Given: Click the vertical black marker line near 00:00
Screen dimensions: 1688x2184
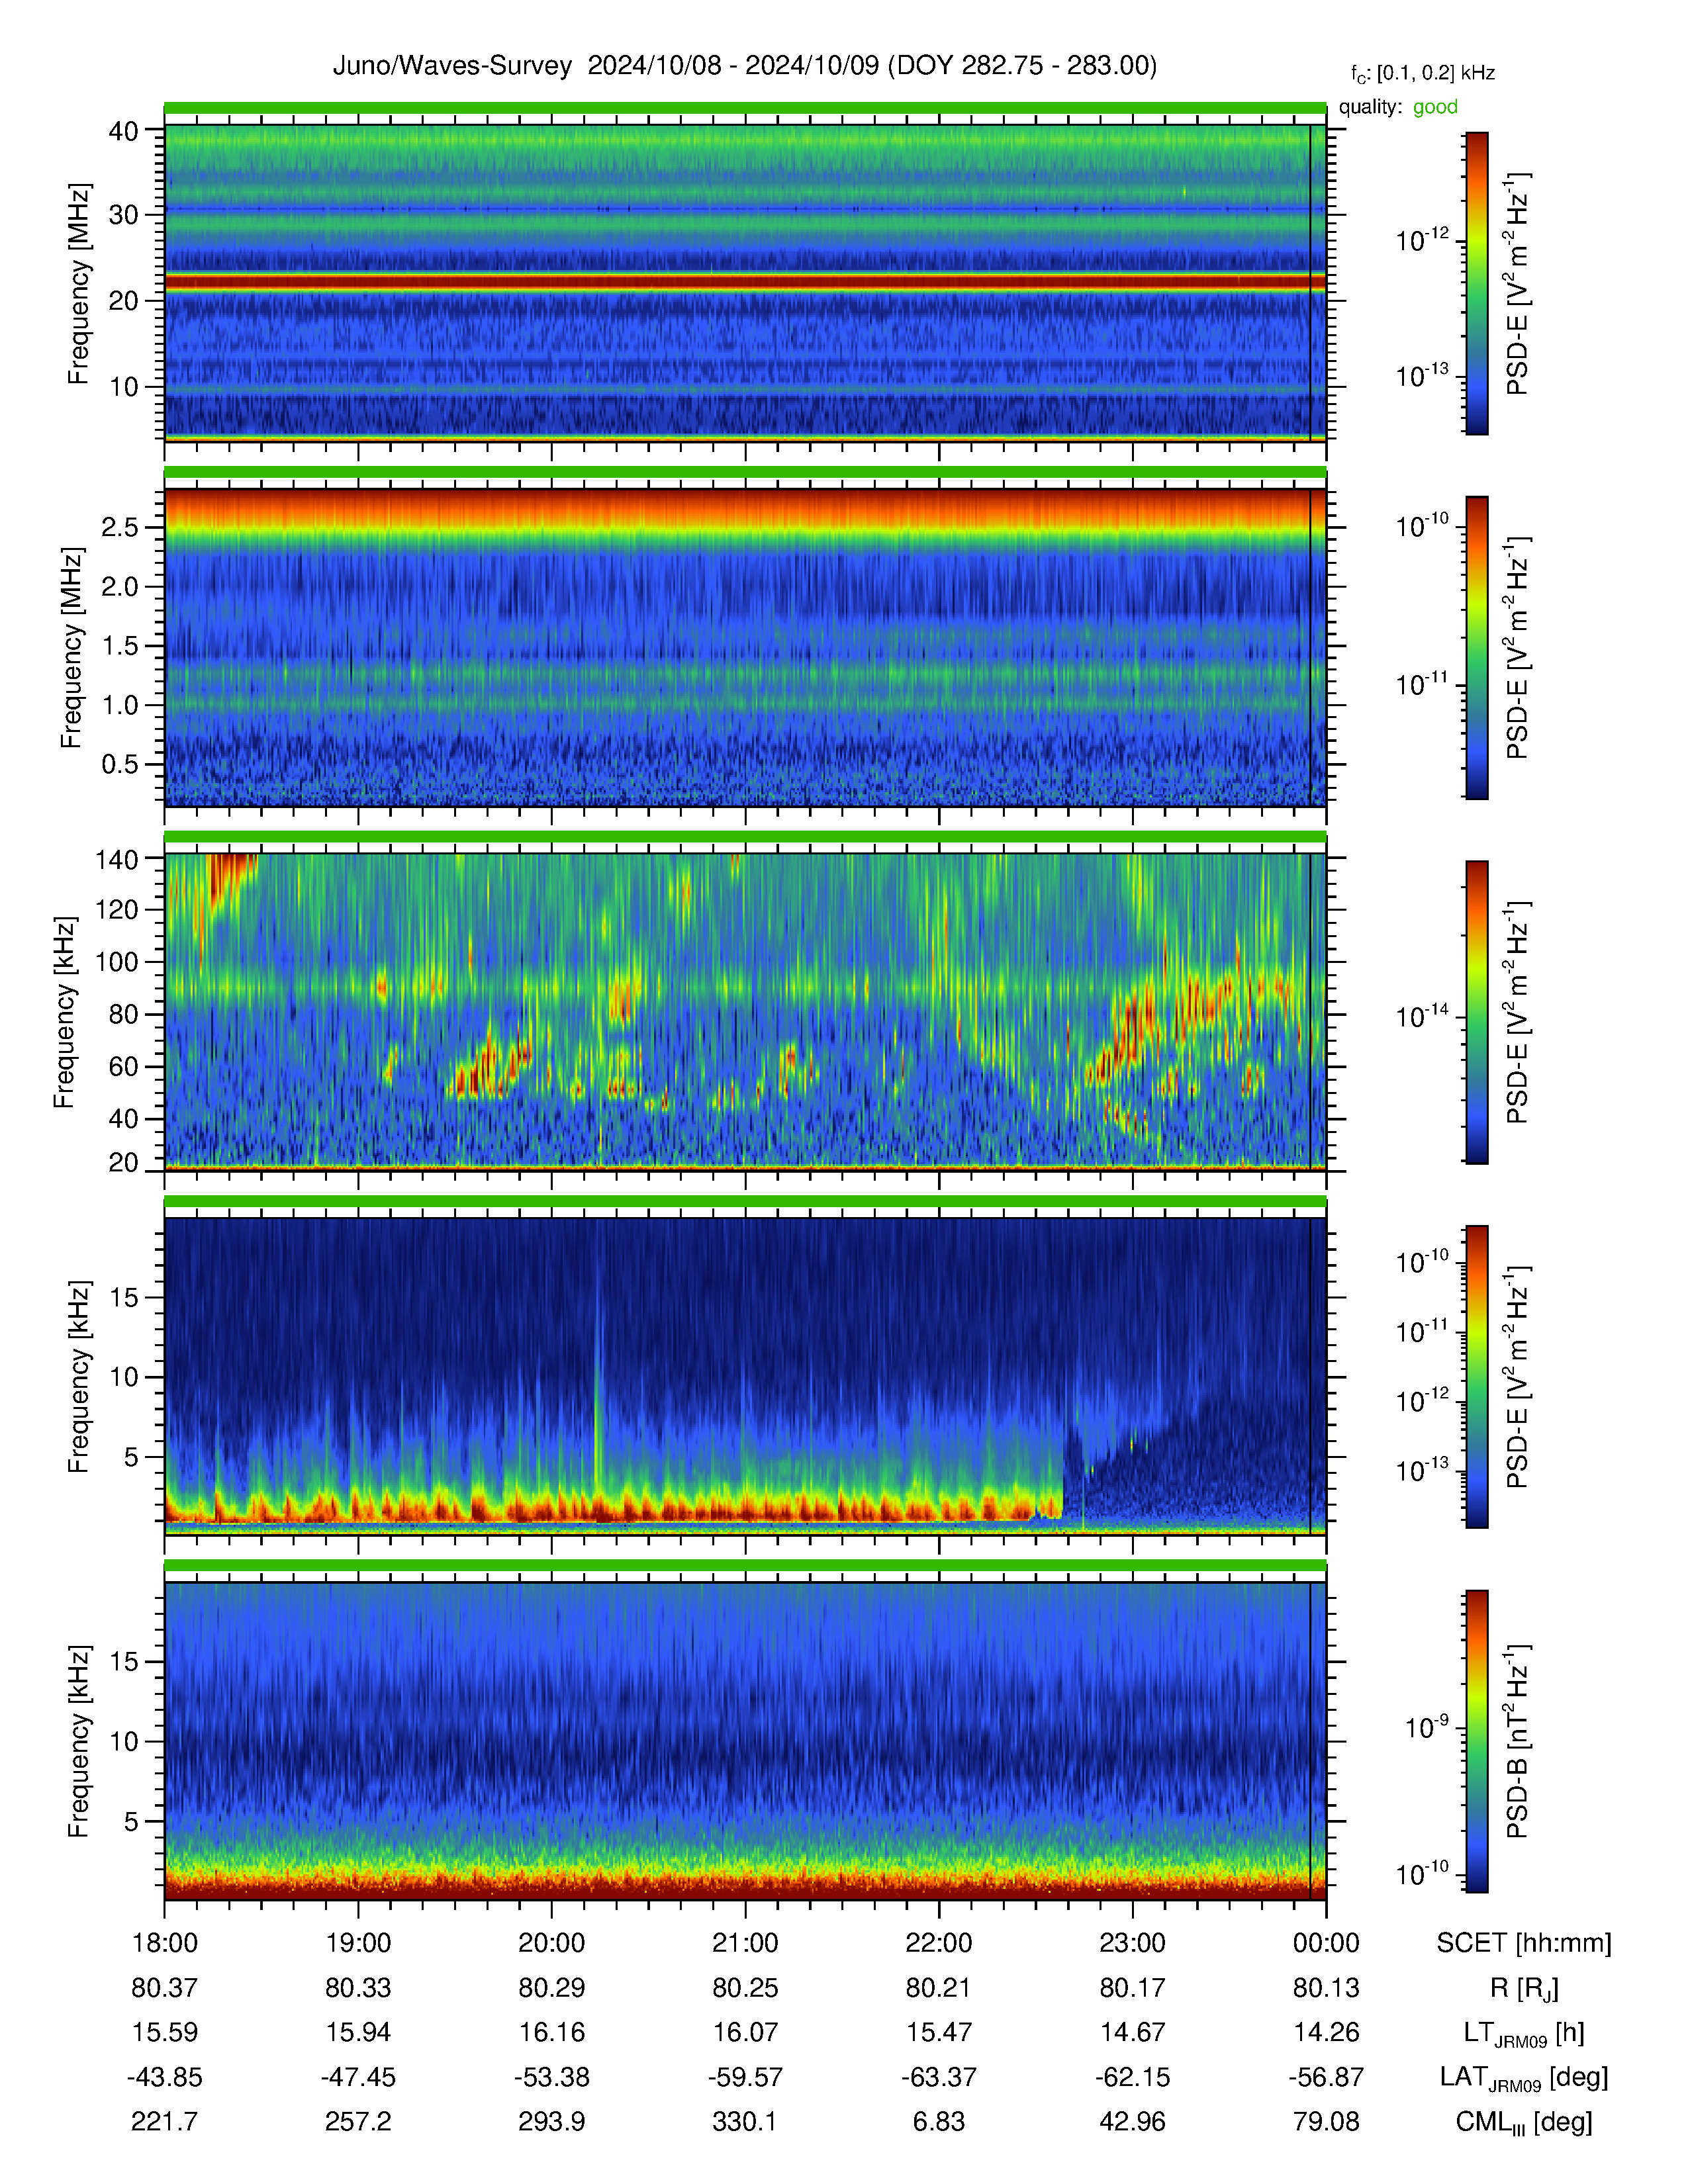Looking at the screenshot, I should click(x=1310, y=283).
